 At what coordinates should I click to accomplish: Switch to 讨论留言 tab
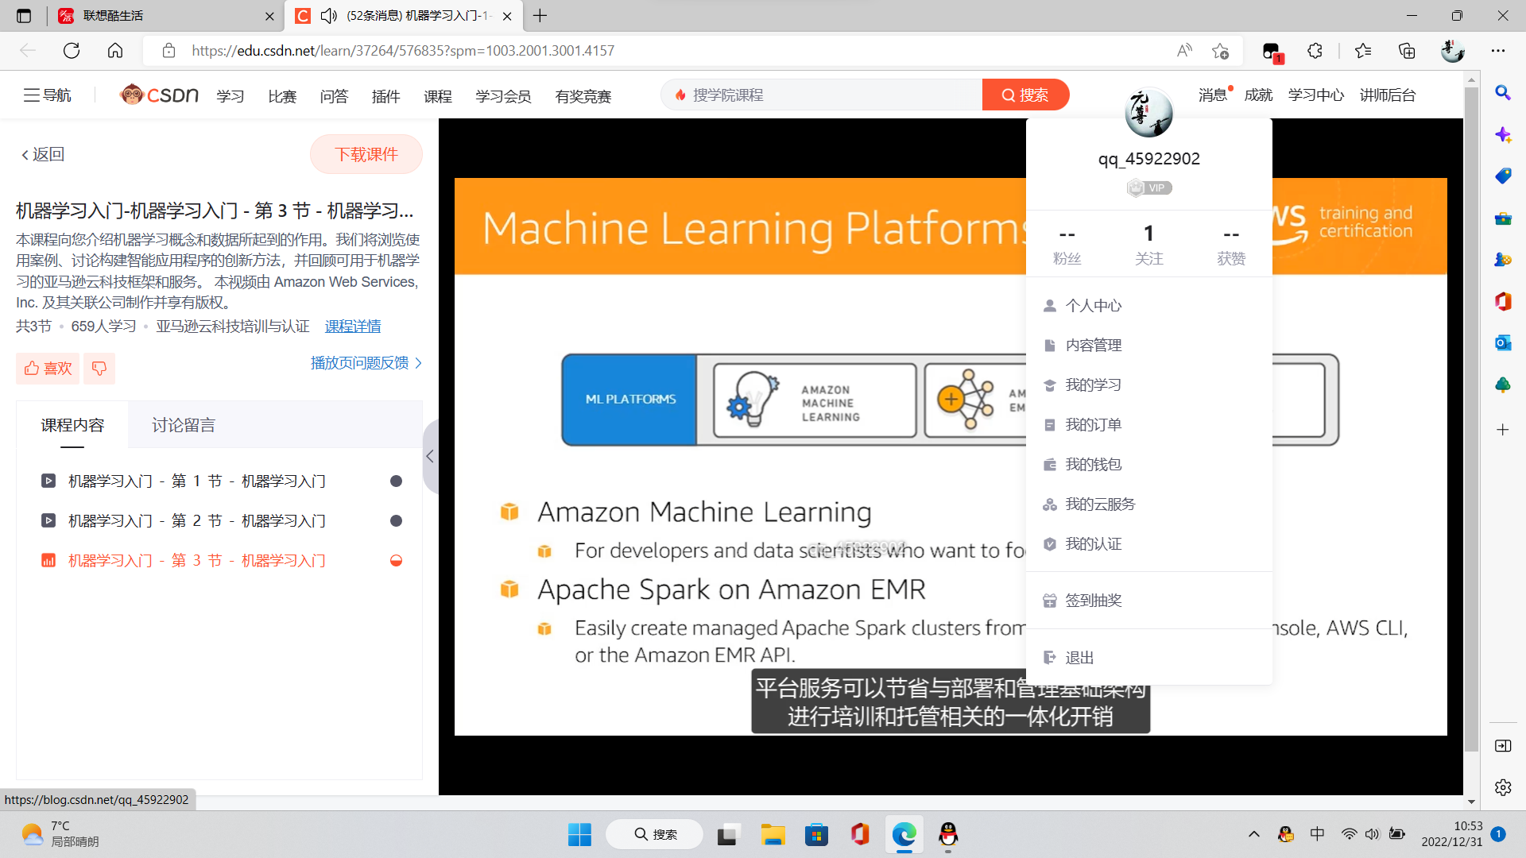pos(184,426)
